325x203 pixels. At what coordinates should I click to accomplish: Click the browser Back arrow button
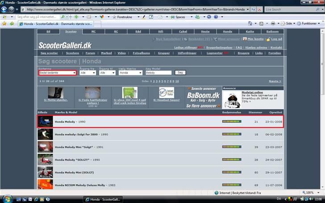tap(4, 9)
